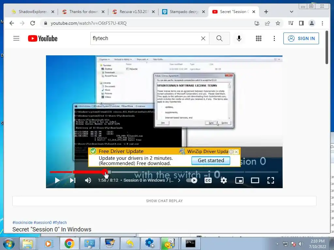Enter full screen video
Screen dimensions: 334x250
click(271, 180)
